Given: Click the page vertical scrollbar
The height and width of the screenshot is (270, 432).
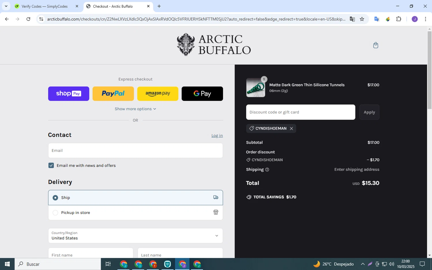Looking at the screenshot, I should tap(429, 70).
